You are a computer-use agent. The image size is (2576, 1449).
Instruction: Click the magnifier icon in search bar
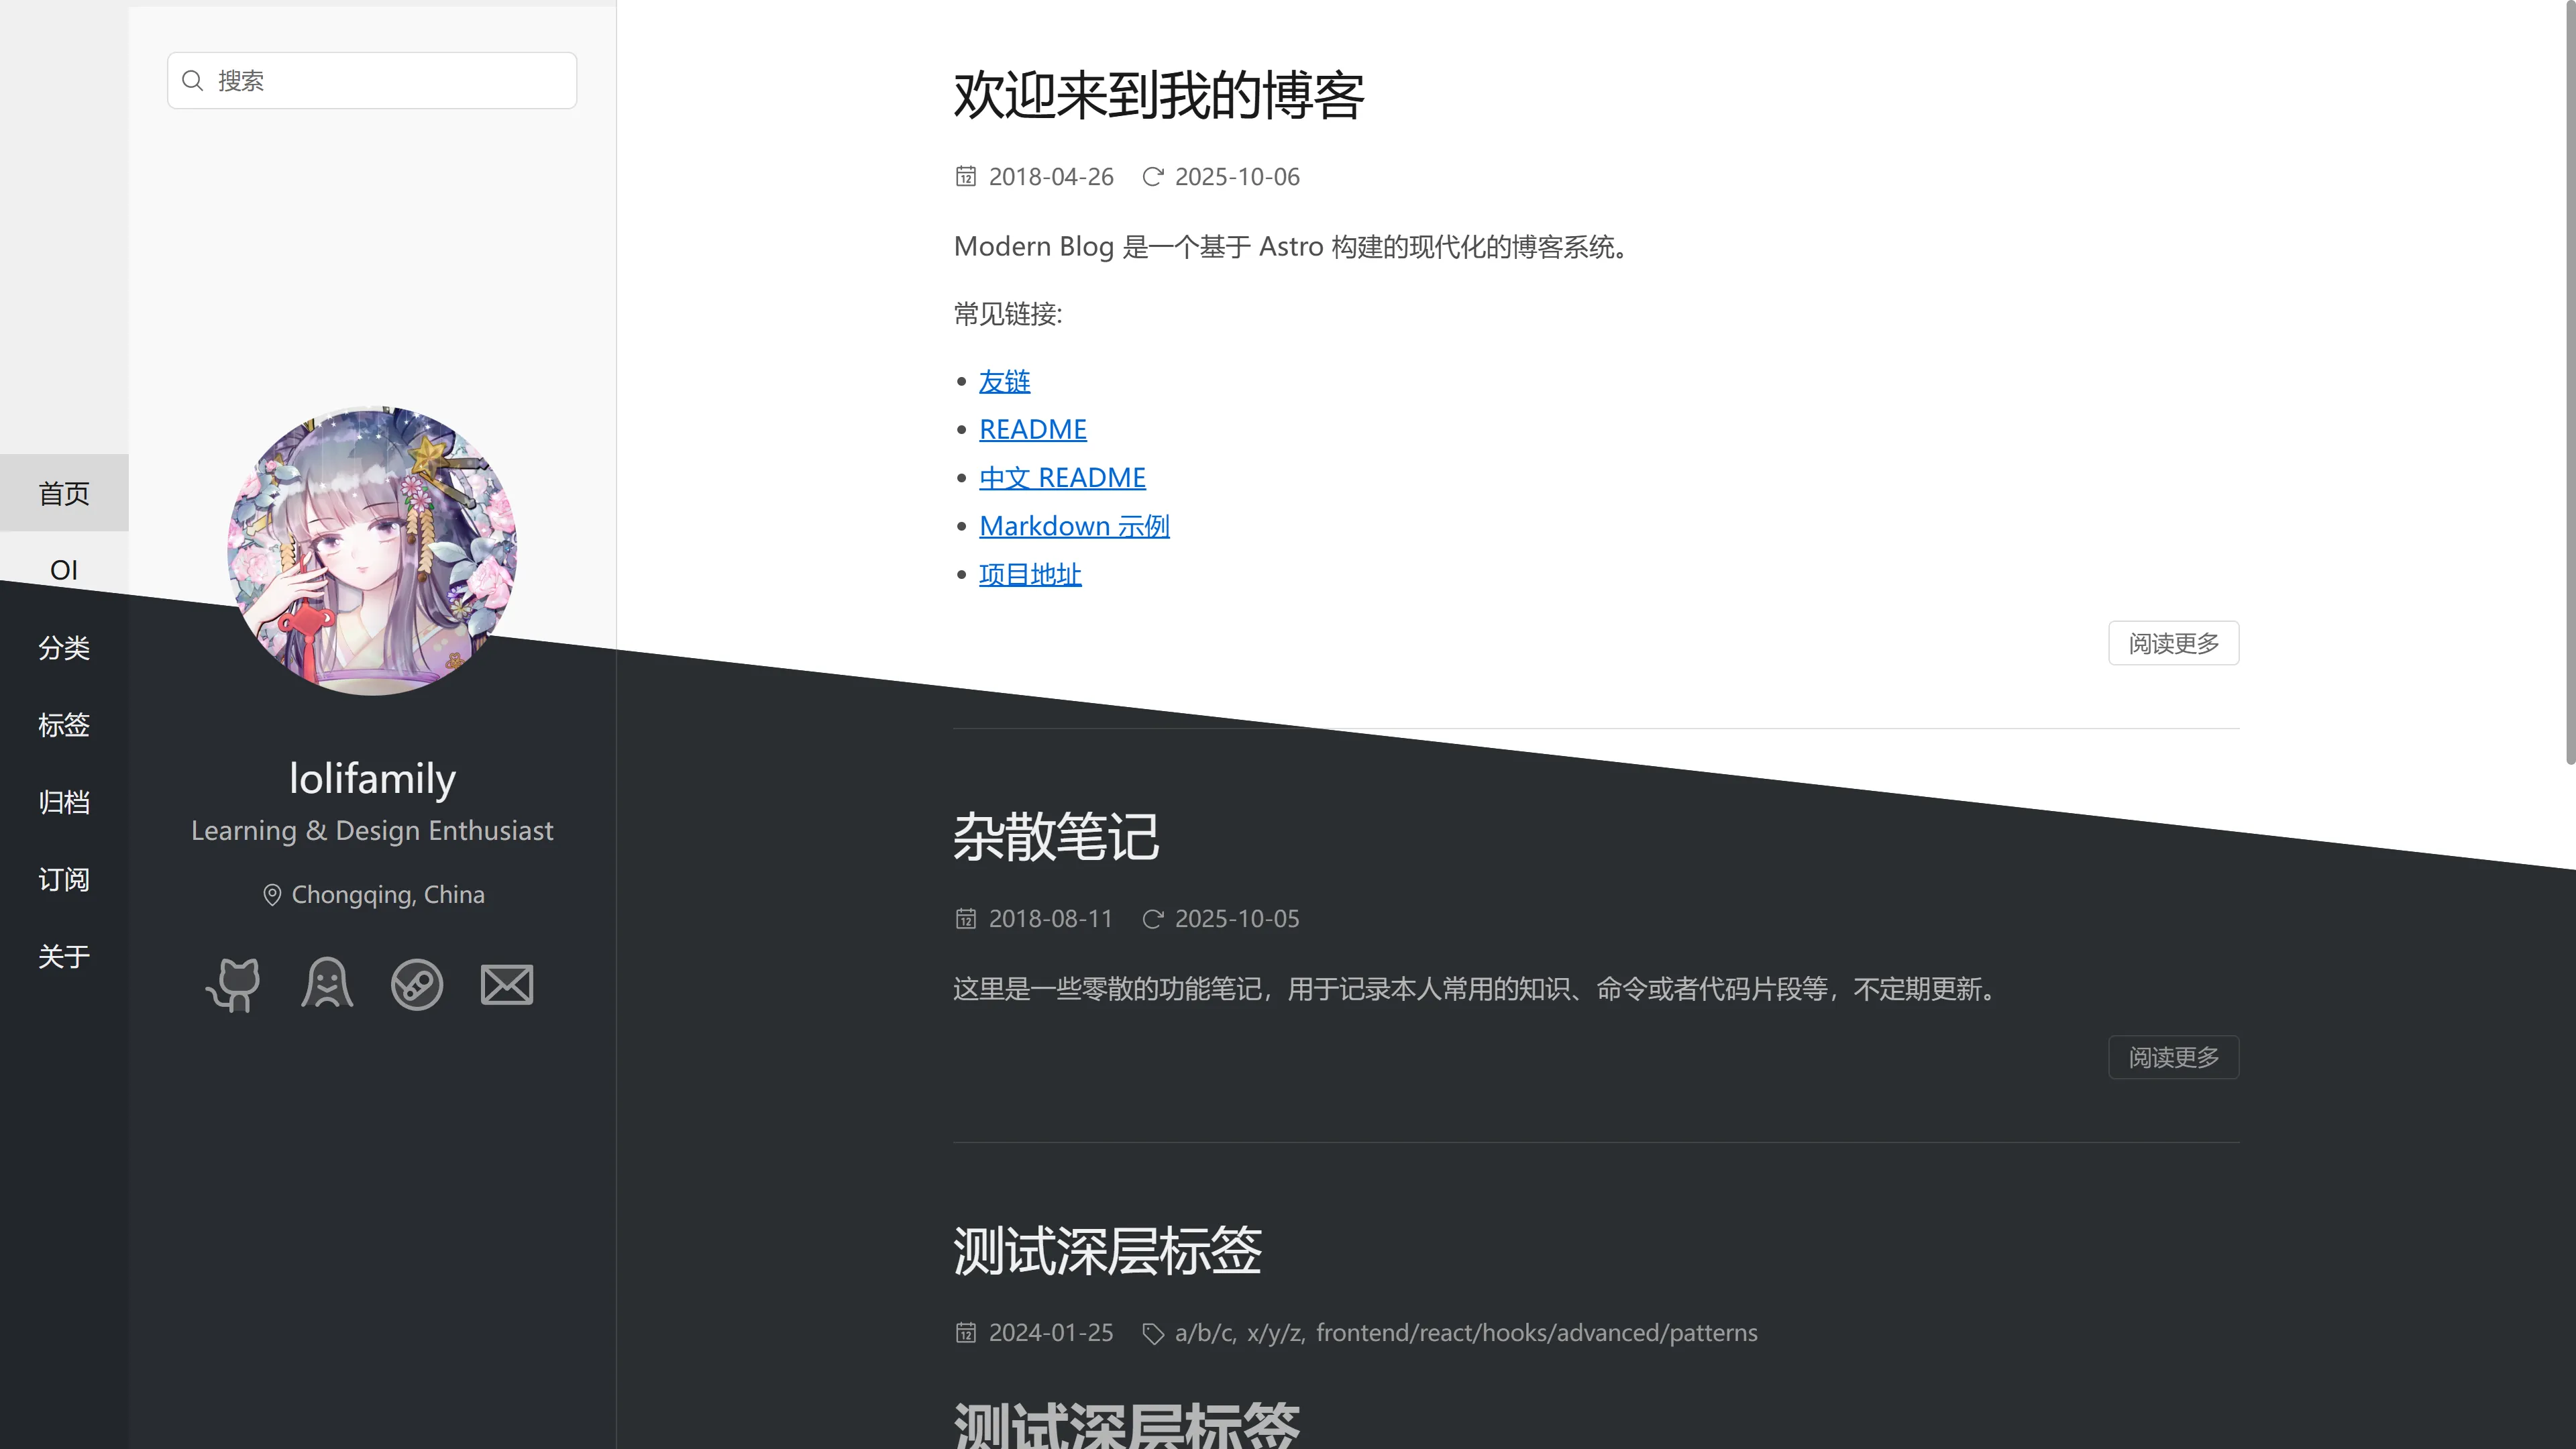pyautogui.click(x=193, y=80)
